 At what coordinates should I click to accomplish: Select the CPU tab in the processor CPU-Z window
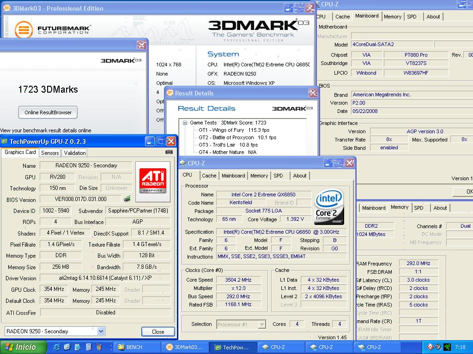tap(188, 175)
